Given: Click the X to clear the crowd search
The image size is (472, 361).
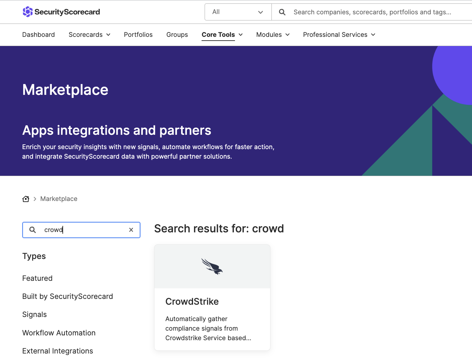Looking at the screenshot, I should tap(131, 230).
